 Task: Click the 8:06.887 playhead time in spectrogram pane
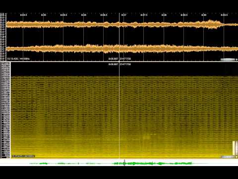(x=113, y=64)
